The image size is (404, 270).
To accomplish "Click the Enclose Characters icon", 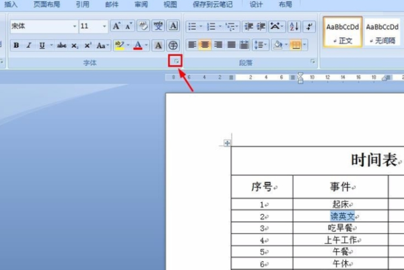I will click(x=173, y=46).
